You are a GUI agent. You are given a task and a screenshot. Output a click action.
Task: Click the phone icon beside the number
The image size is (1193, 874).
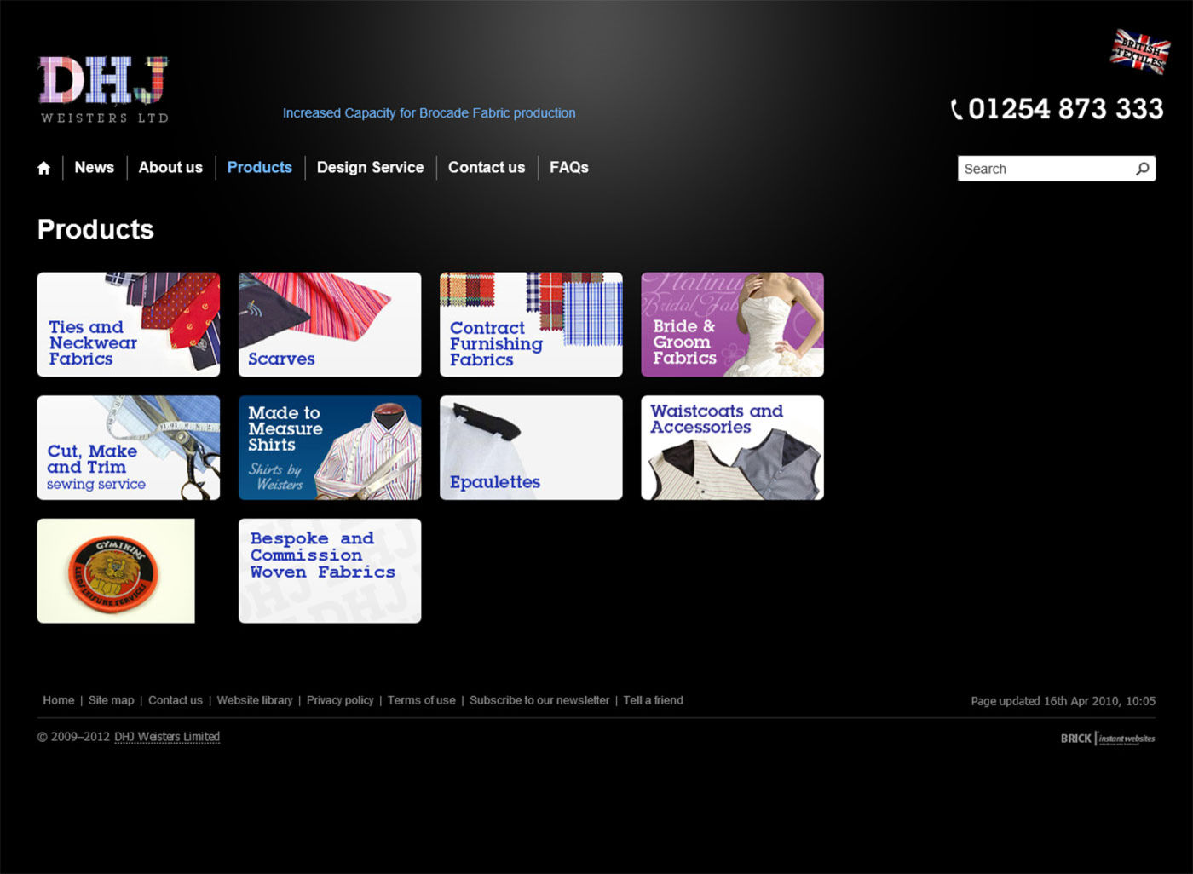click(956, 109)
